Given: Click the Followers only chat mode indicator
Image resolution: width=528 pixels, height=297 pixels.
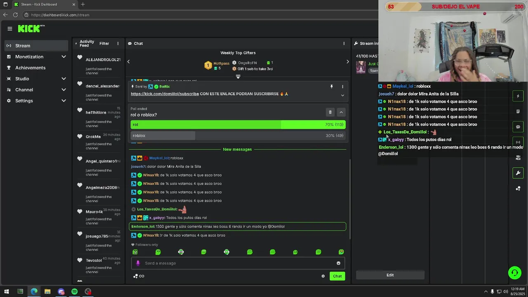Looking at the screenshot, I should (145, 245).
